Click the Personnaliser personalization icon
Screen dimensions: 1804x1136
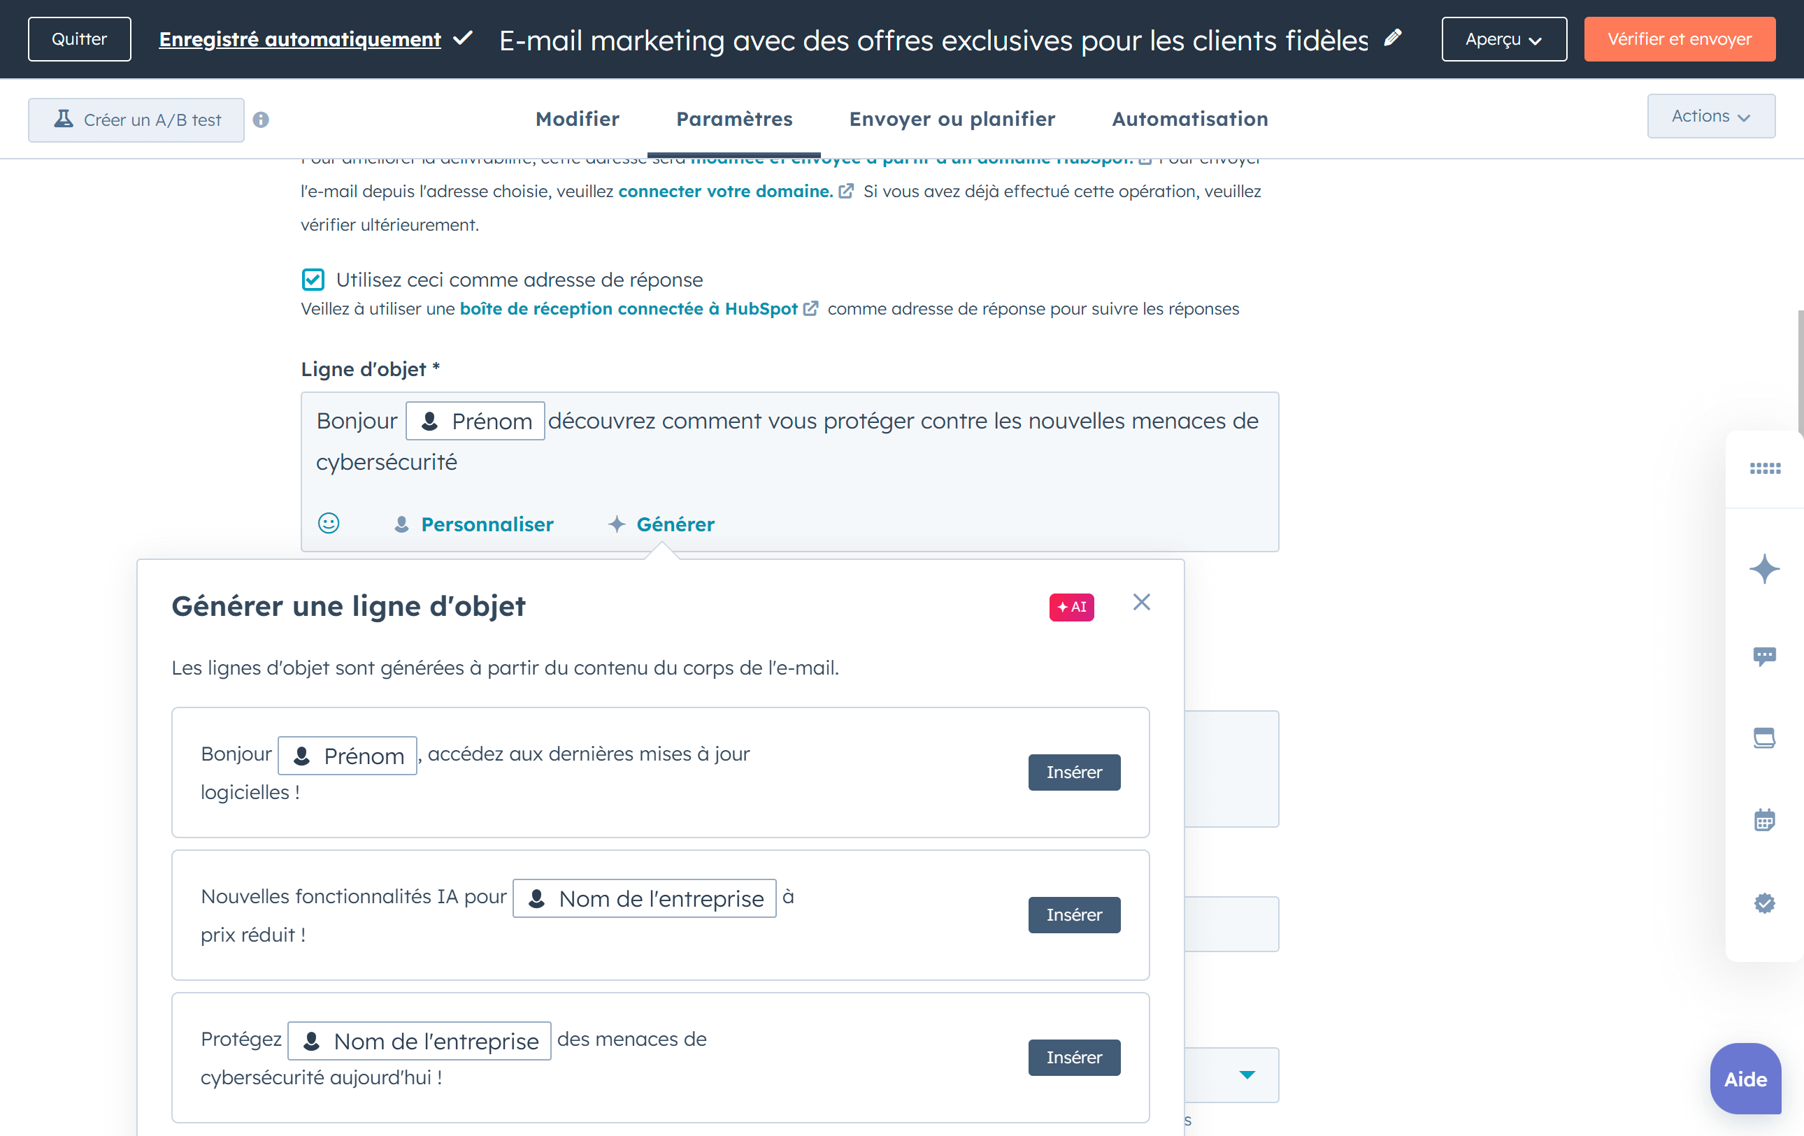pos(401,522)
